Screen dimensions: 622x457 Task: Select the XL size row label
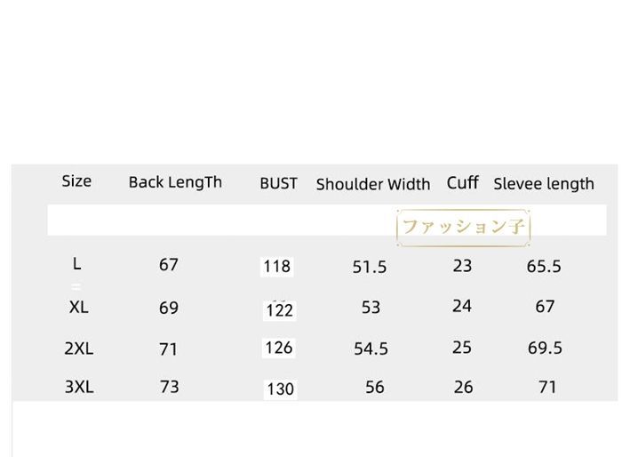pyautogui.click(x=78, y=307)
